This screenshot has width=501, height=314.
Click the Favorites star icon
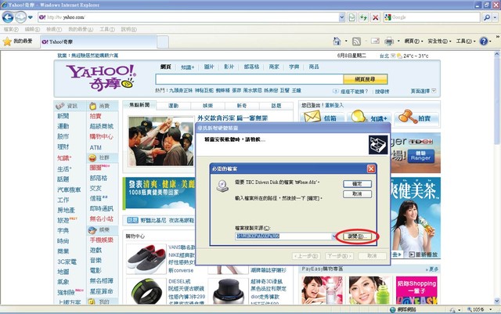coord(7,42)
